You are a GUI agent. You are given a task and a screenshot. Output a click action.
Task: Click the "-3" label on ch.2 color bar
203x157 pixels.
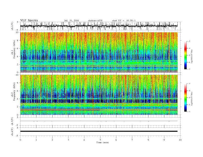click(x=189, y=84)
